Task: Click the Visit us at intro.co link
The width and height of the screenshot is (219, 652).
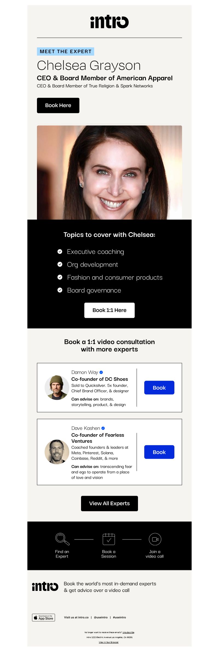Action: point(76,617)
